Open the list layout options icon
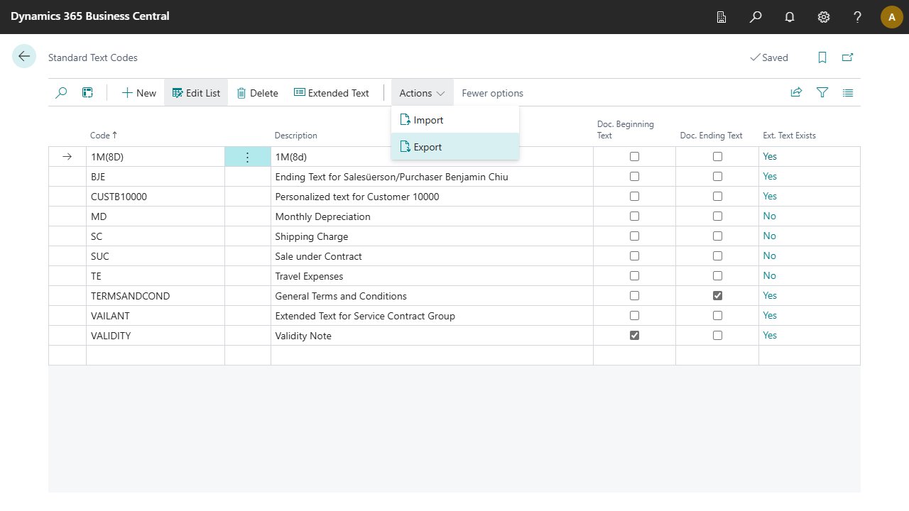This screenshot has width=909, height=511. pos(848,92)
